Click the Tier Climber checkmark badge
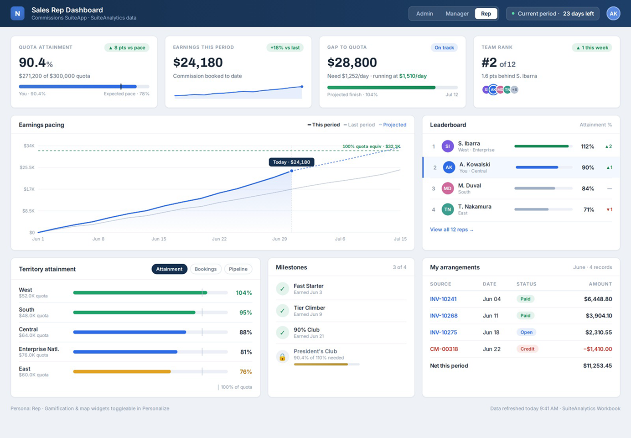 (282, 311)
